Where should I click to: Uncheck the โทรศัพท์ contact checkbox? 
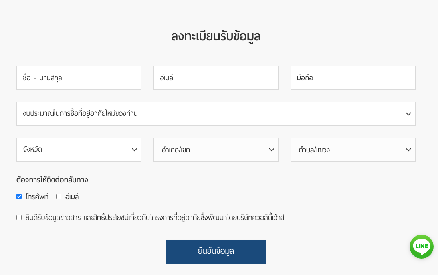19,197
